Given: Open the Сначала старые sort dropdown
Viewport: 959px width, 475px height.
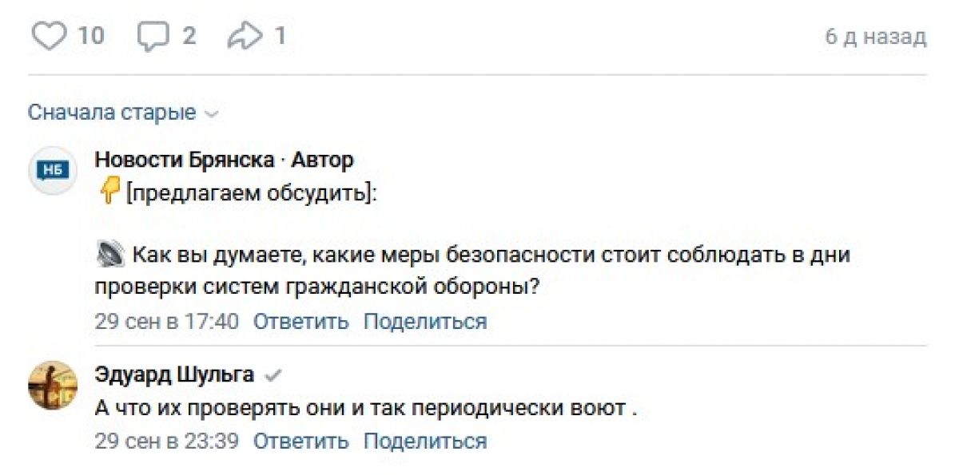Looking at the screenshot, I should coord(112,113).
